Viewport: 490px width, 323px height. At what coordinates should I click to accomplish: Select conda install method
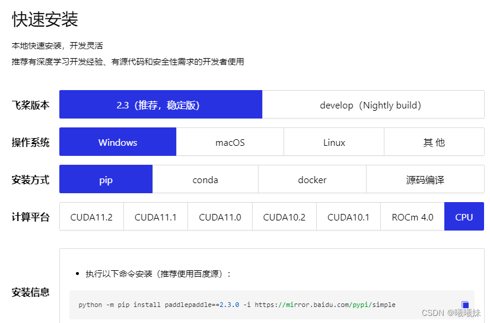coord(205,180)
